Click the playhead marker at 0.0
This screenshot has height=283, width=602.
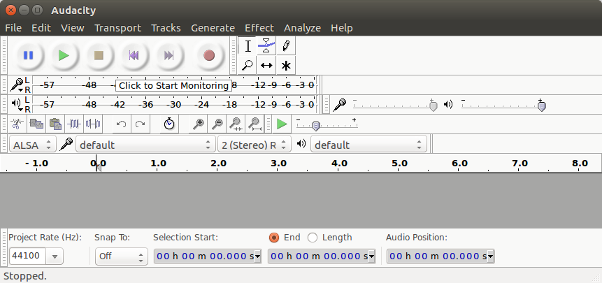pos(99,167)
